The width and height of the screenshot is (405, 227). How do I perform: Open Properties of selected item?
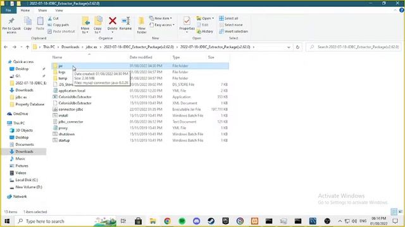pos(187,25)
